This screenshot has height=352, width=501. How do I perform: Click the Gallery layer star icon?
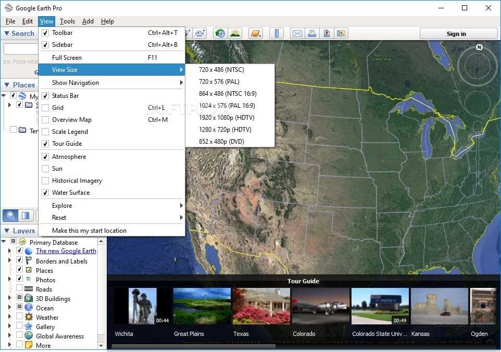(x=29, y=326)
